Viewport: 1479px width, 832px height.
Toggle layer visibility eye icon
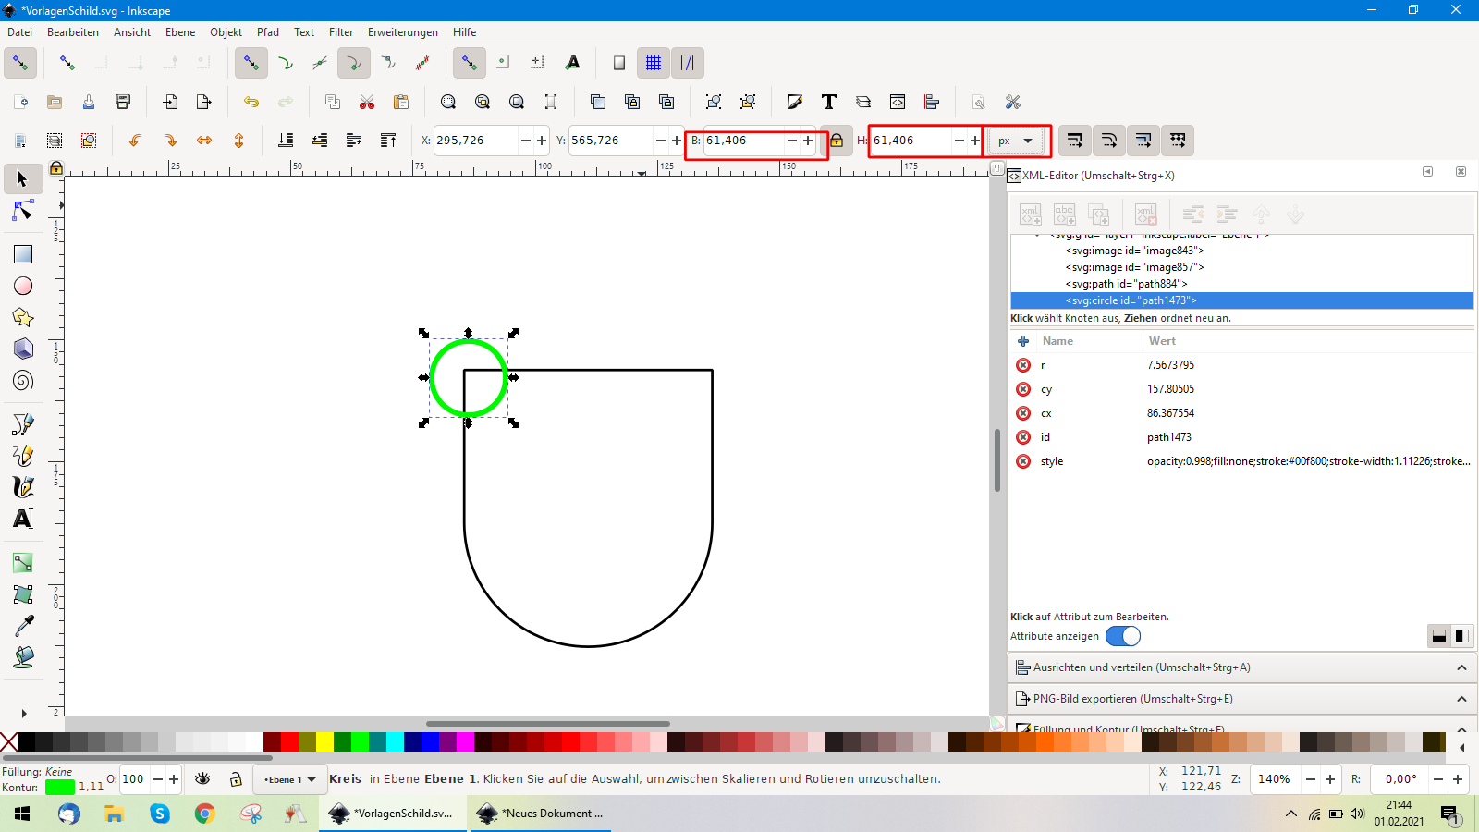pos(202,779)
